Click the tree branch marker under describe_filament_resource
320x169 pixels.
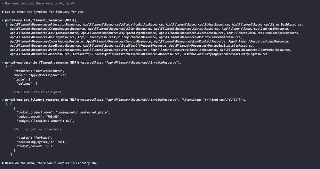pyautogui.click(x=7, y=66)
